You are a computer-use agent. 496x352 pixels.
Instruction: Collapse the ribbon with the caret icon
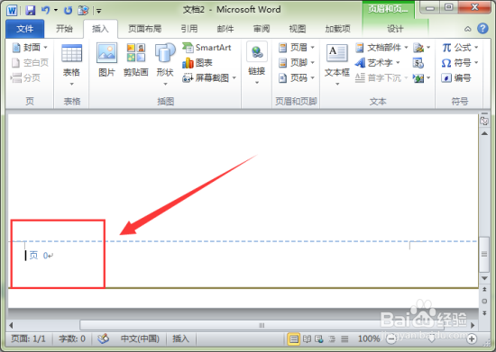[x=467, y=29]
